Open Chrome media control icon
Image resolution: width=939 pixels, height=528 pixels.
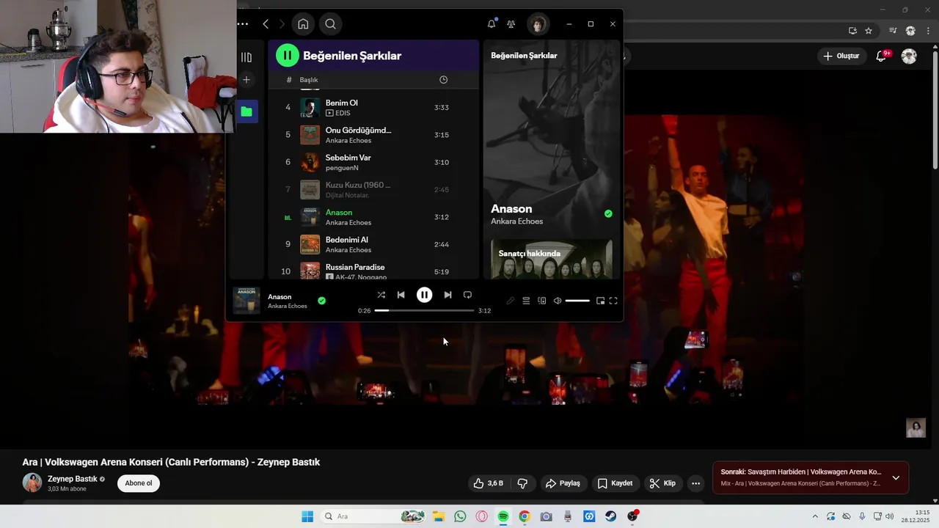pyautogui.click(x=893, y=31)
